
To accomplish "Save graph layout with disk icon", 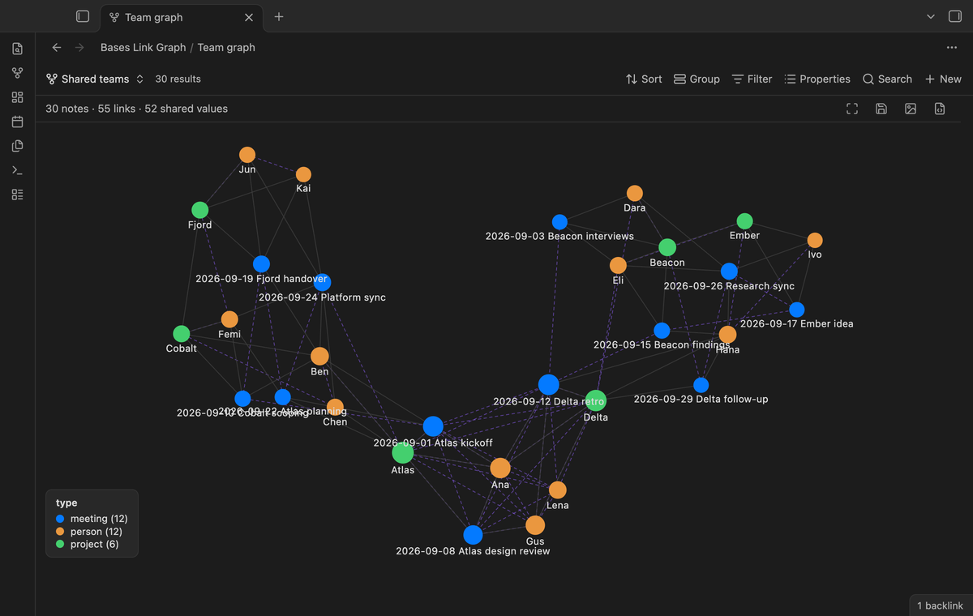I will (x=881, y=109).
